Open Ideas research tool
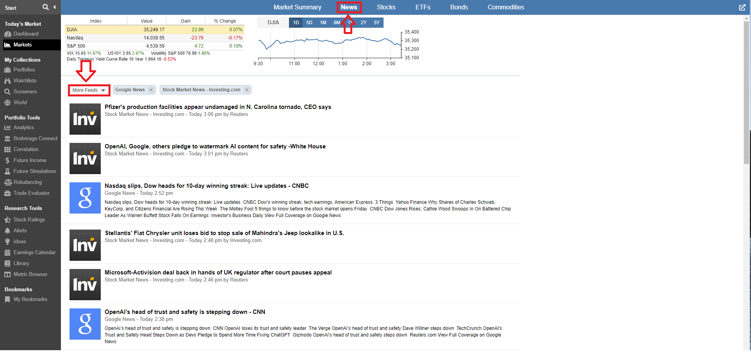The image size is (751, 358). (20, 242)
